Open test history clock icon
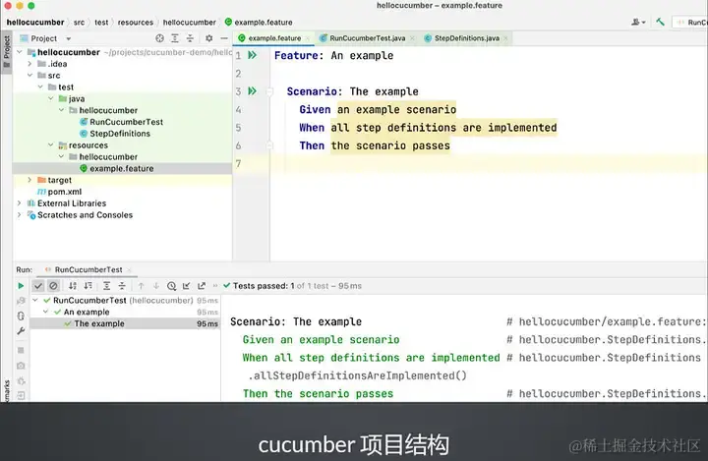This screenshot has height=461, width=708. click(171, 286)
